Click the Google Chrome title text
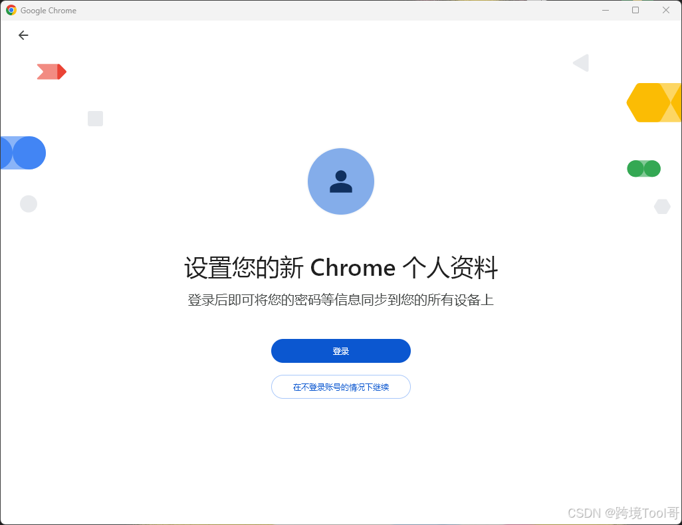Screen dimensions: 682x525 49,11
